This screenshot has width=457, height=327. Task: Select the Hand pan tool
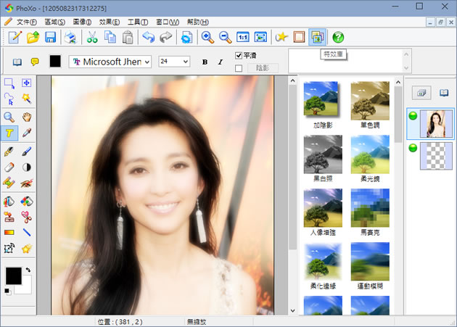tap(27, 117)
